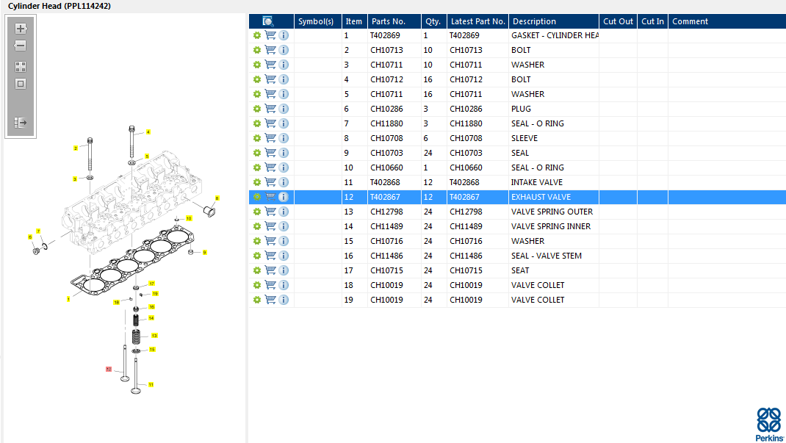Zoom out of the parts diagram
This screenshot has width=786, height=443.
click(x=21, y=46)
